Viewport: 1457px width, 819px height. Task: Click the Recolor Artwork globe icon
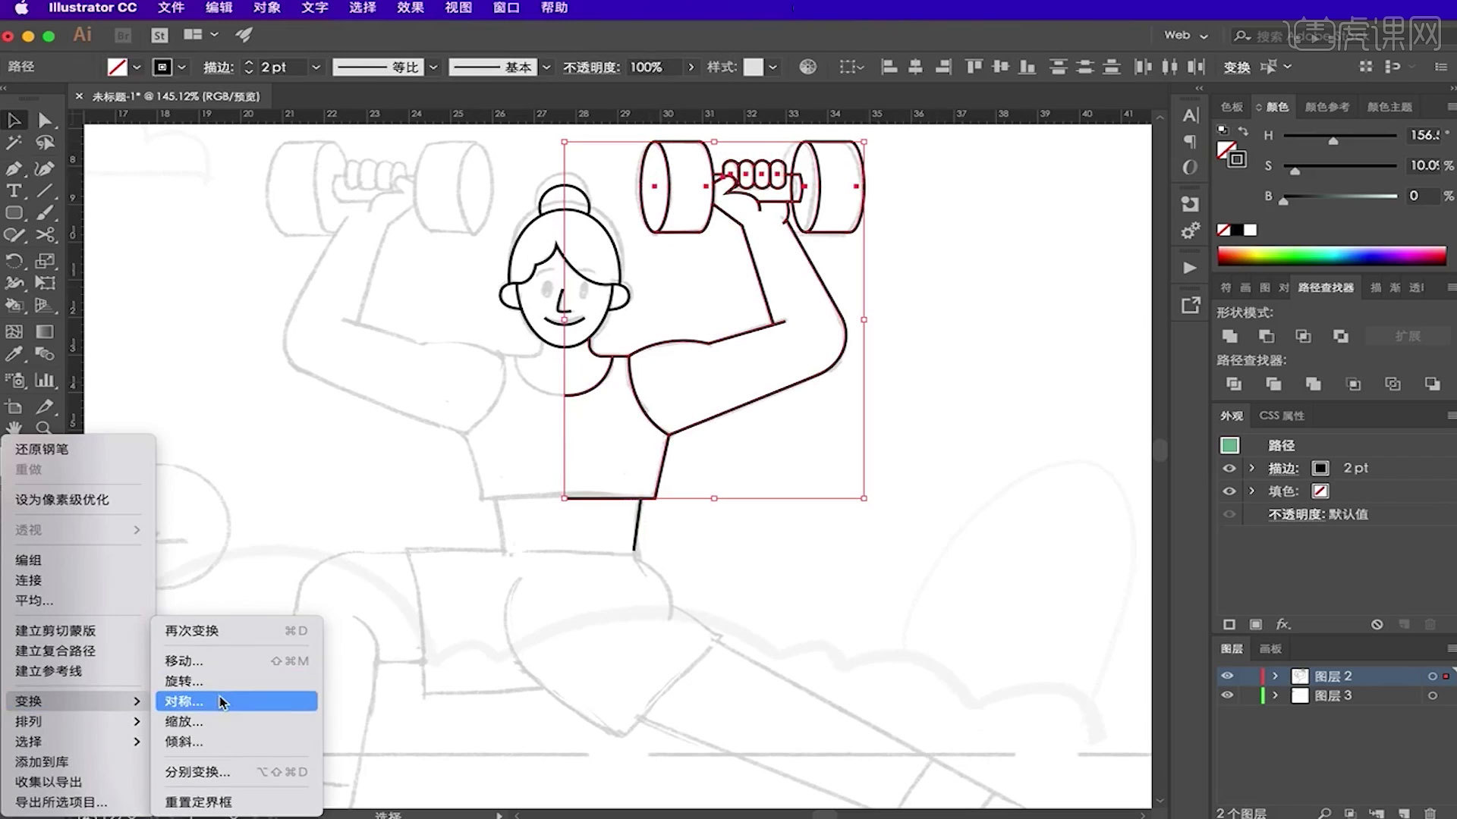tap(808, 67)
